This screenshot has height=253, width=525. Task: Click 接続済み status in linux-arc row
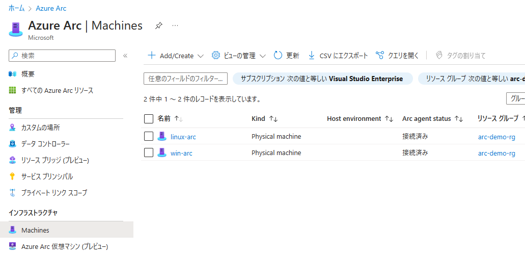click(x=415, y=136)
